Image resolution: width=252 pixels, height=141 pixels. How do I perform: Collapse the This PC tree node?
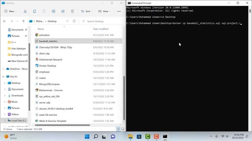(3, 77)
